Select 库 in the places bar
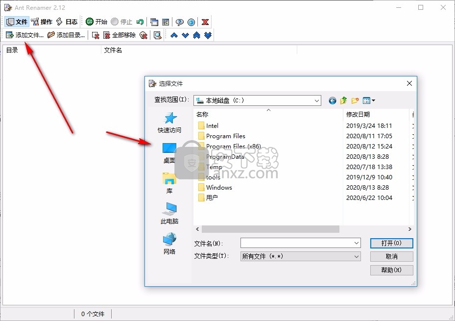The image size is (455, 321). tap(169, 183)
